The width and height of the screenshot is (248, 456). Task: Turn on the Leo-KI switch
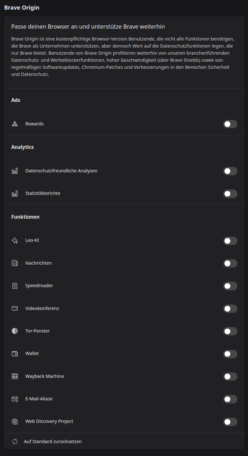230,241
